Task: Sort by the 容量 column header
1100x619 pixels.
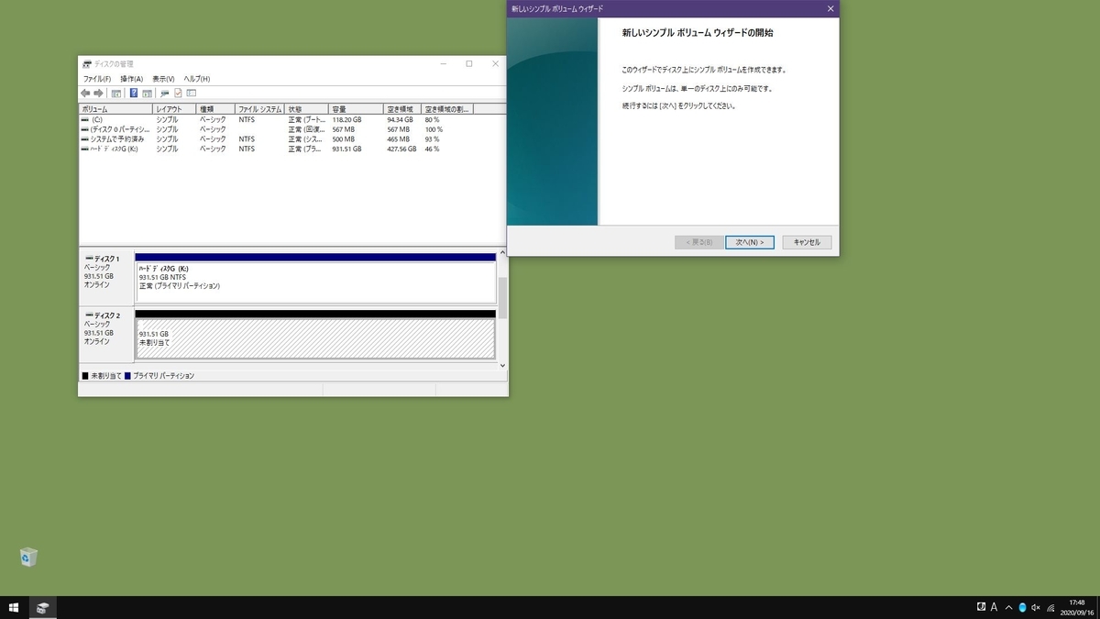Action: [357, 109]
